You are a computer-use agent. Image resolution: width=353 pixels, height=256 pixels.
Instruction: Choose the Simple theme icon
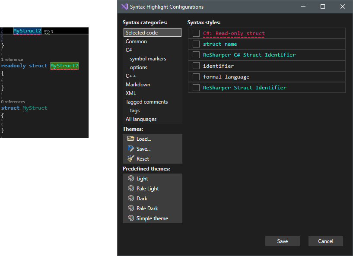point(130,218)
